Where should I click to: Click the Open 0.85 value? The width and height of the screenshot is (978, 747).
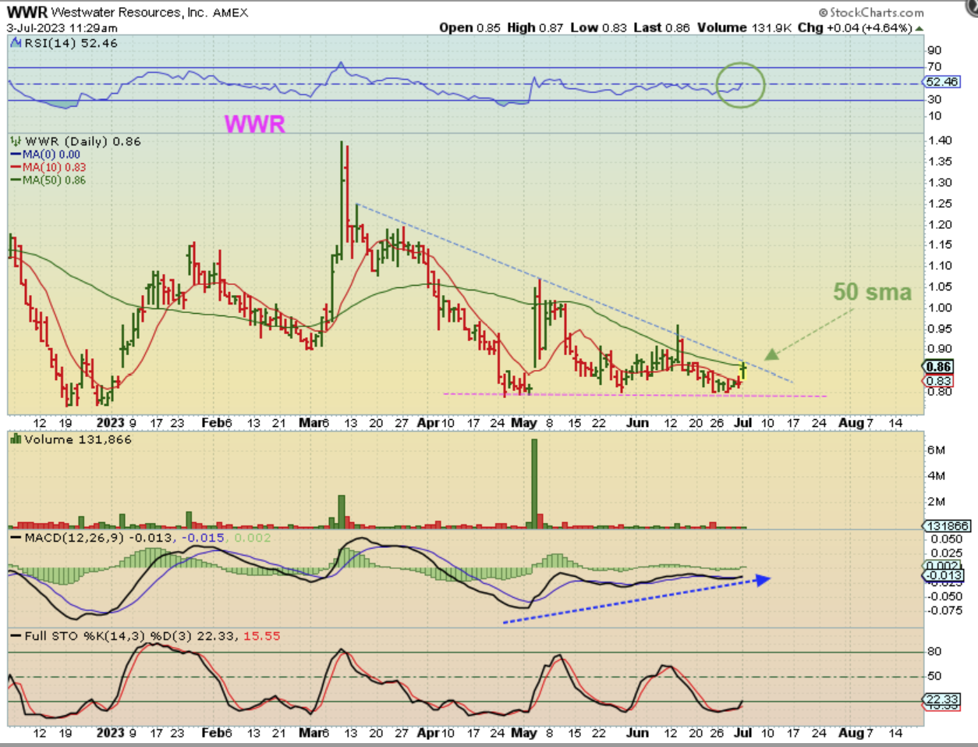[x=470, y=28]
